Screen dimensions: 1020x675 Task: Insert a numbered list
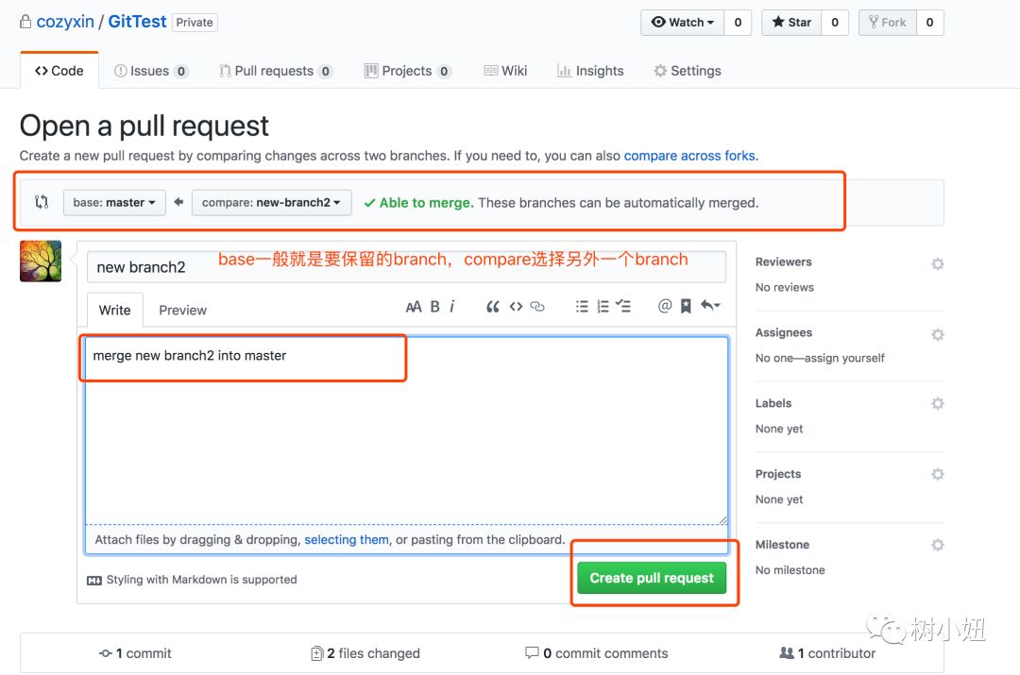pyautogui.click(x=603, y=306)
